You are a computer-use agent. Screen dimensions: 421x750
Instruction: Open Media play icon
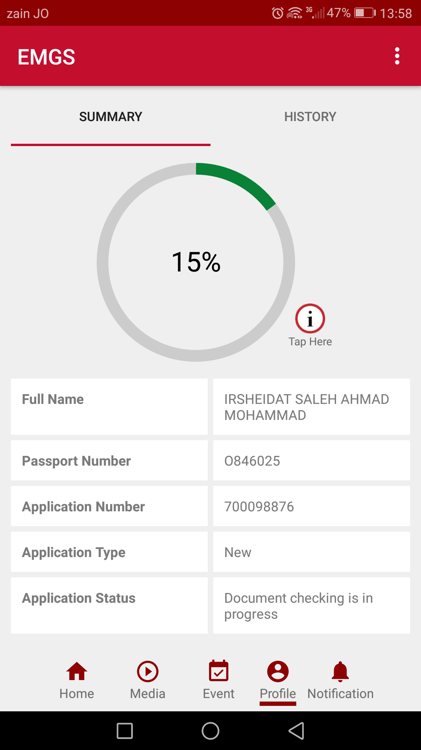[148, 672]
